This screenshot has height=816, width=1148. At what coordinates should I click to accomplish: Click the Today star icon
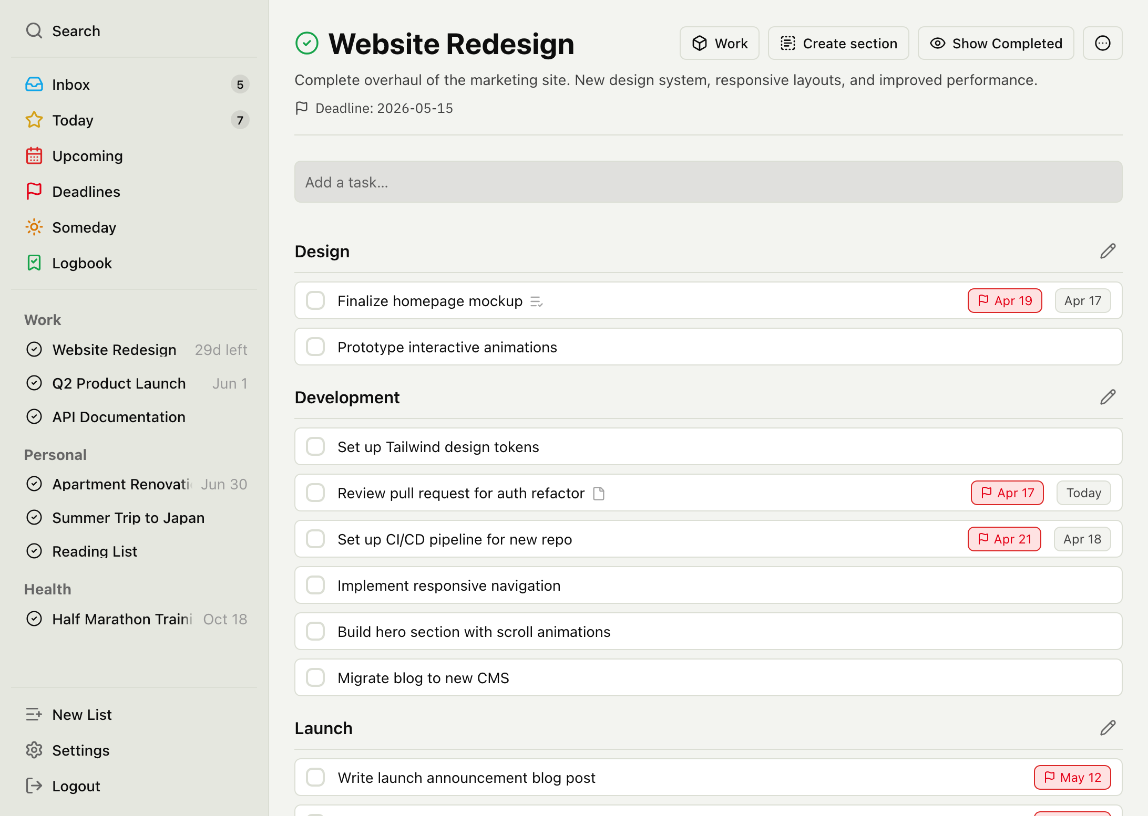point(34,120)
